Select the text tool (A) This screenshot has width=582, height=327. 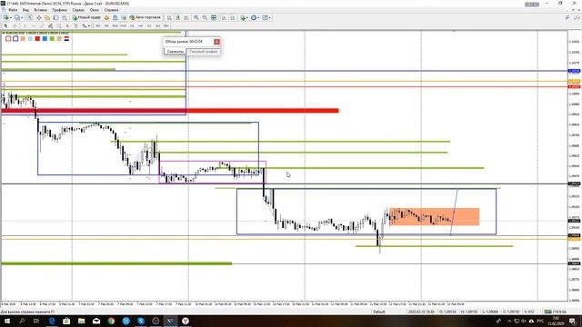pos(67,25)
